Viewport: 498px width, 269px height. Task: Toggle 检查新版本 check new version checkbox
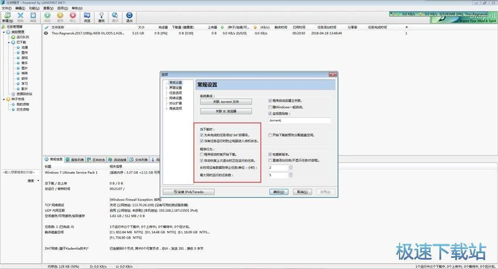tap(270, 154)
